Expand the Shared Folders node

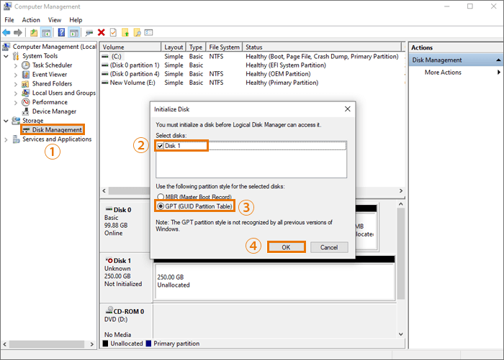point(16,84)
